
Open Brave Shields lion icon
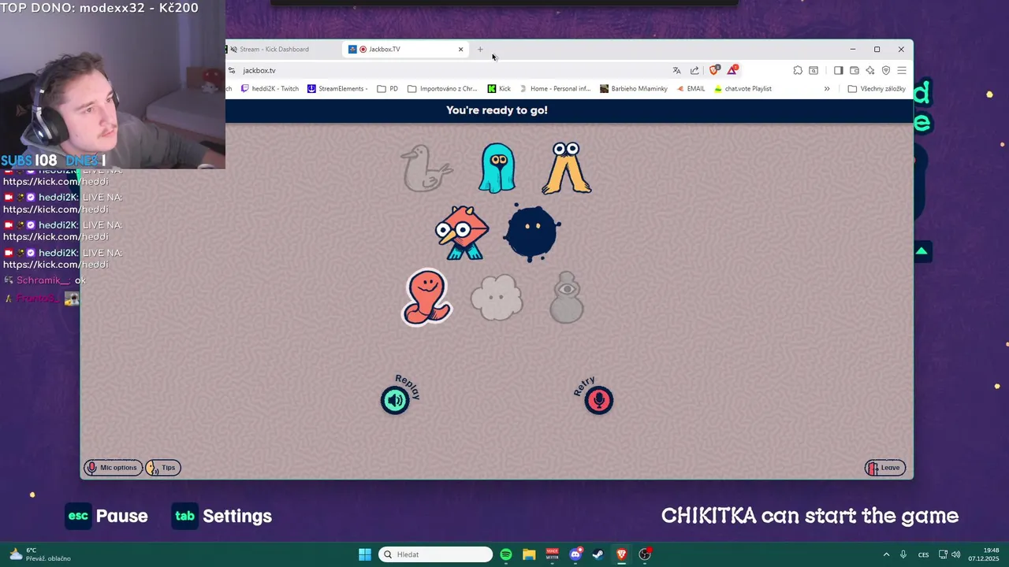click(x=714, y=70)
